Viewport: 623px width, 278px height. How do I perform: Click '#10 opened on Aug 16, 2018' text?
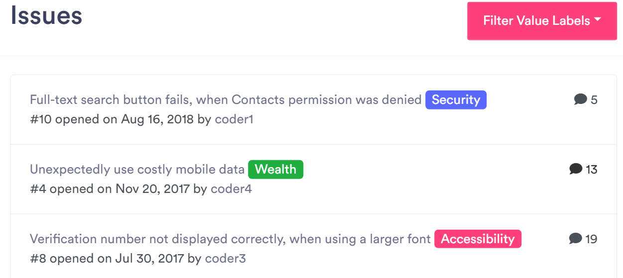click(112, 119)
